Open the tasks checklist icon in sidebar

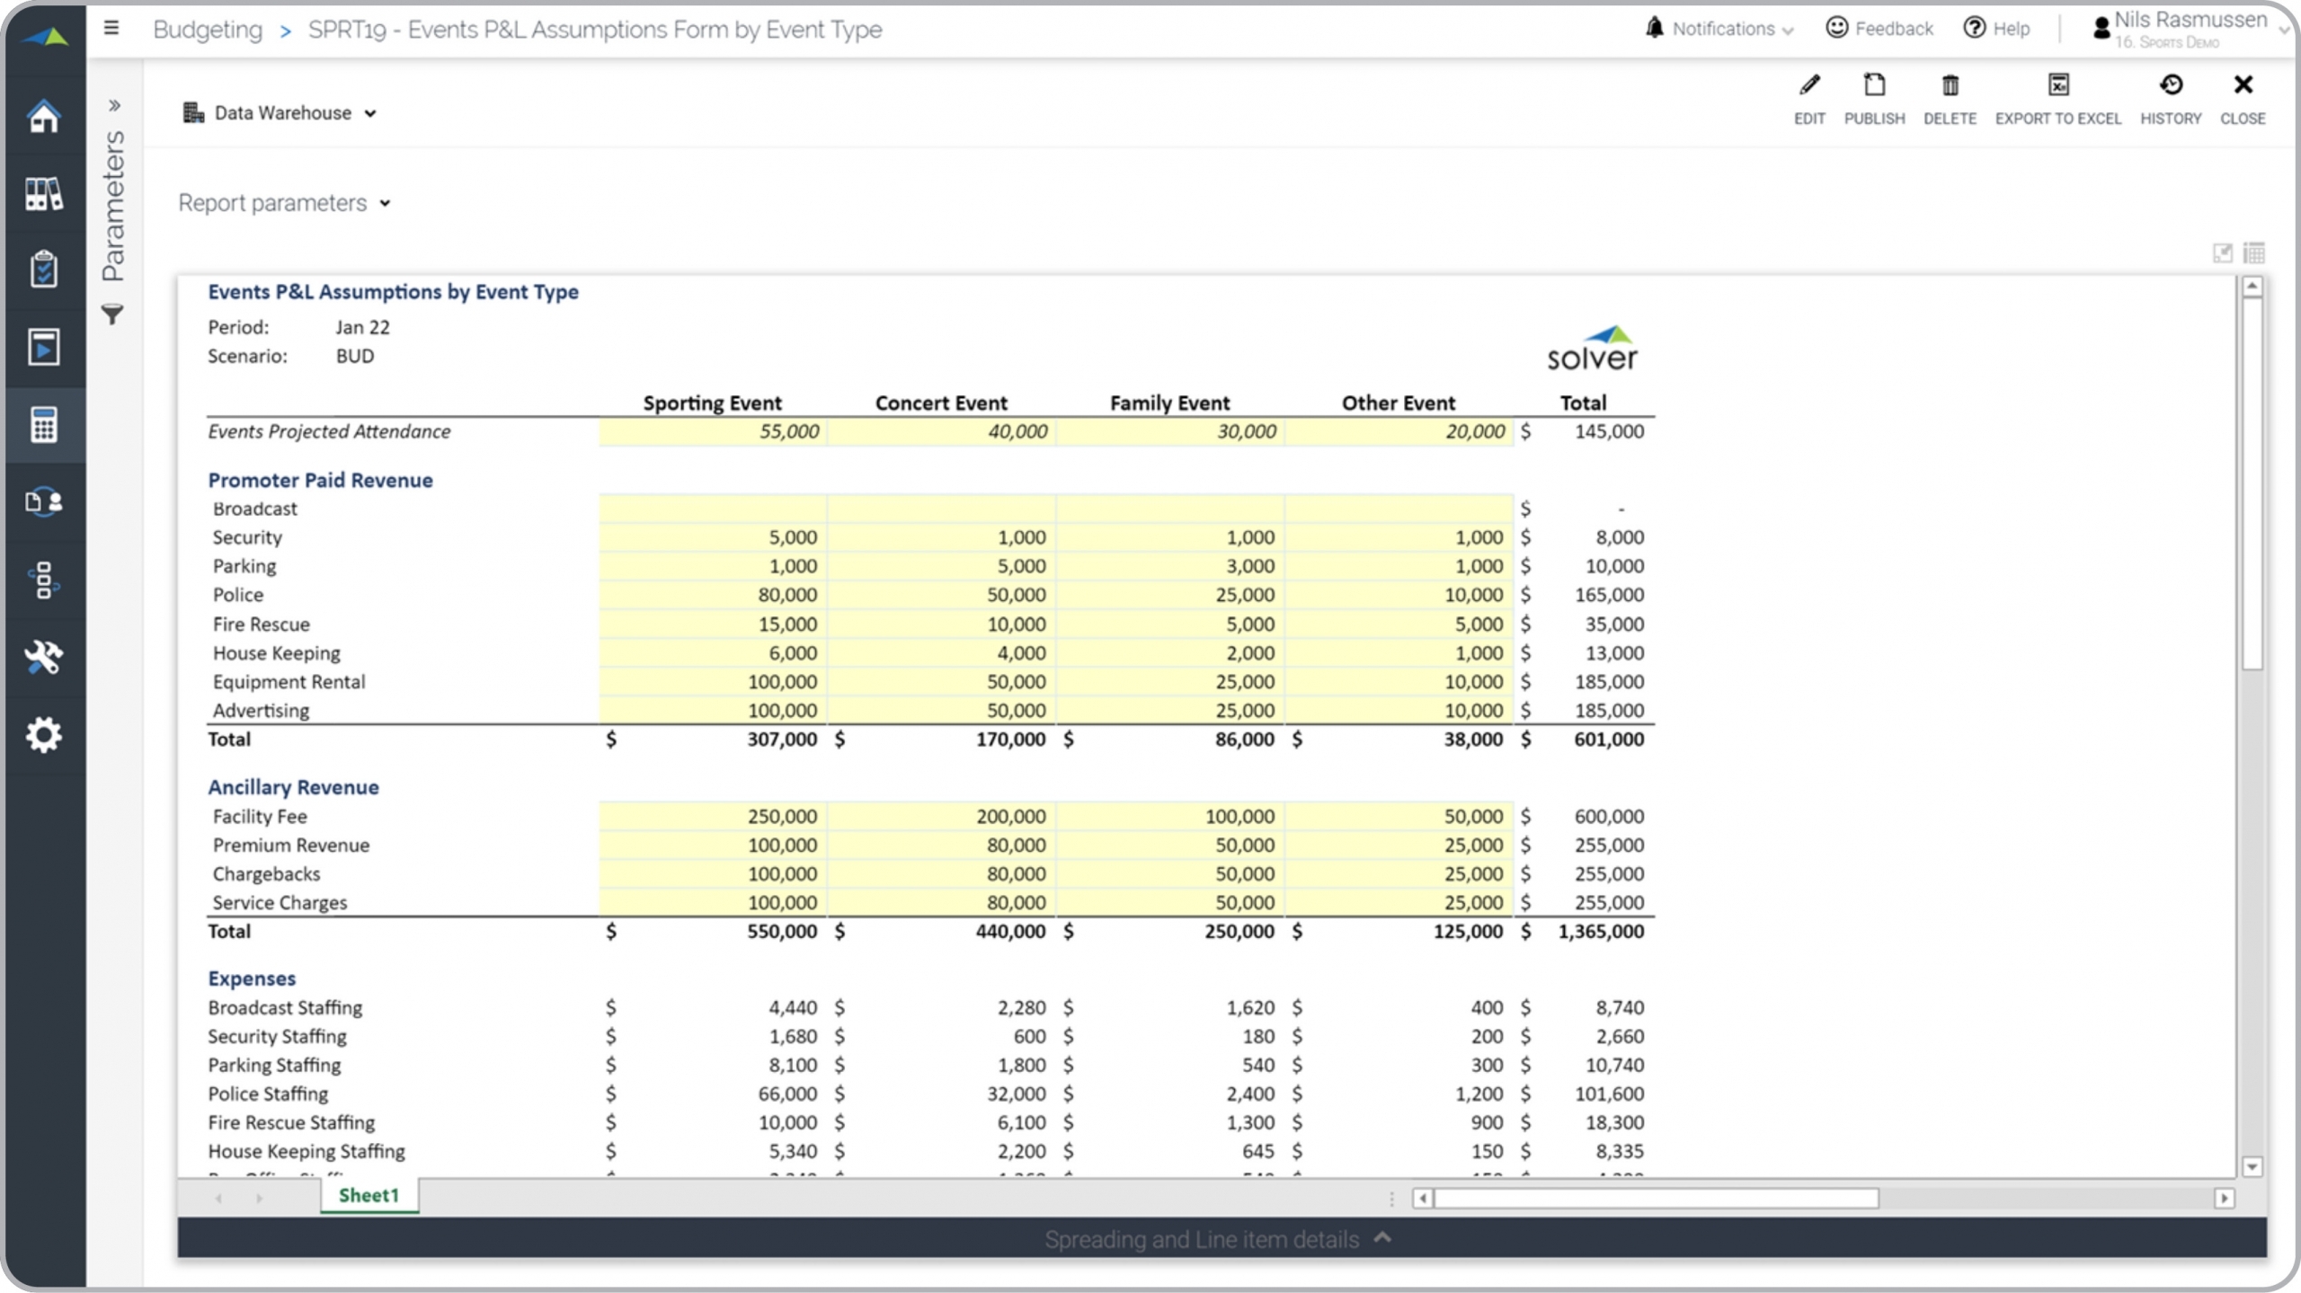point(43,270)
